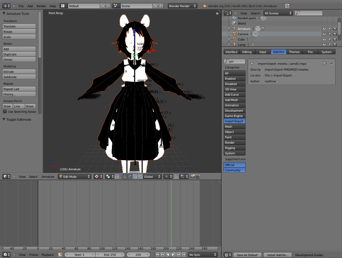This screenshot has width=342, height=258.
Task: Select the scale manipulator icon
Action: click(140, 176)
